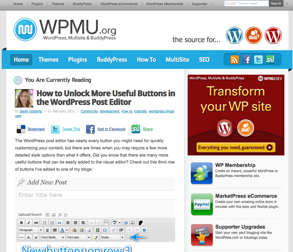Open the Paragraph format dropdown

click(31, 230)
